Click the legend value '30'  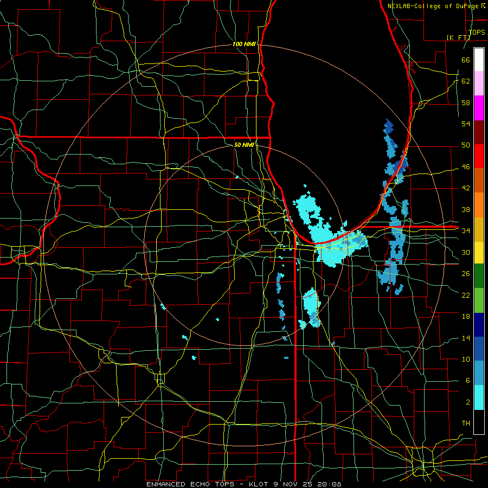pyautogui.click(x=466, y=252)
